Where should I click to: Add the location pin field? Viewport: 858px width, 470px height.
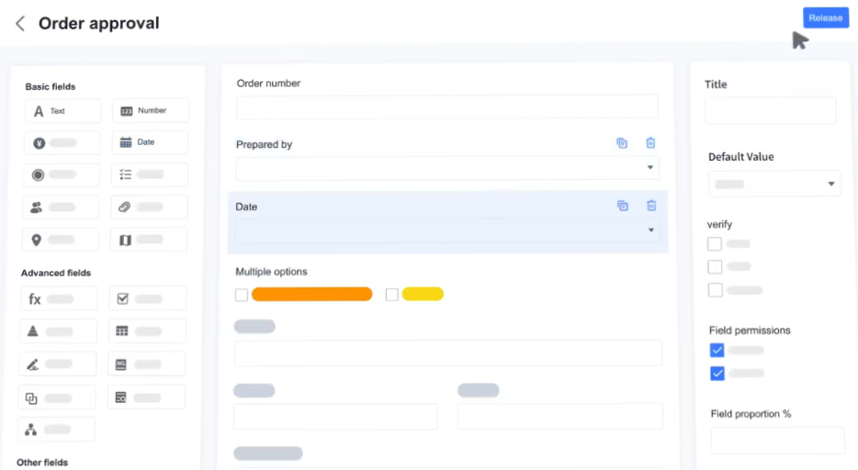click(x=61, y=240)
